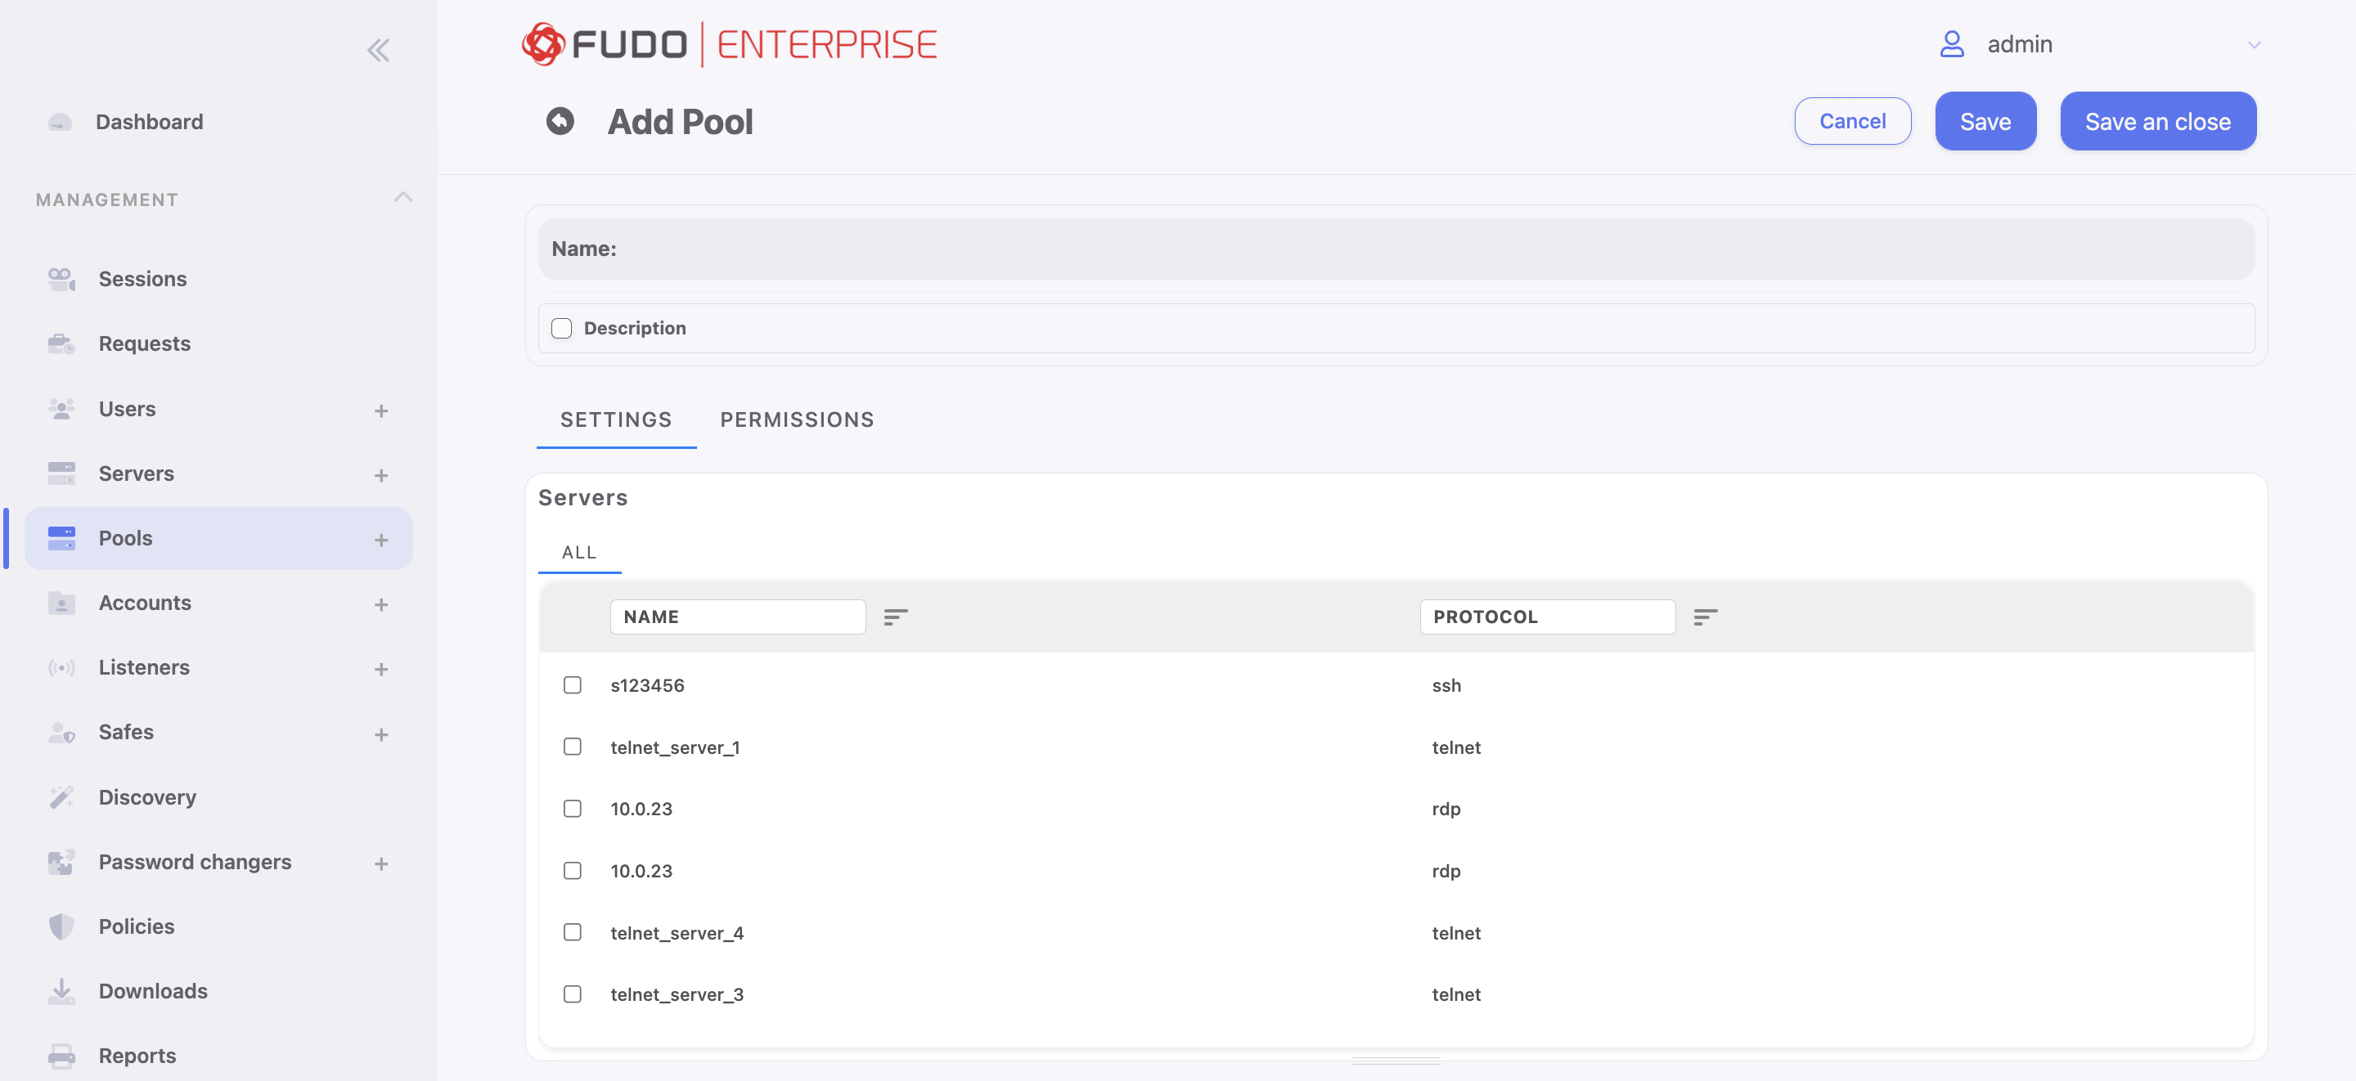Click the Discovery wand icon
The image size is (2356, 1081).
click(61, 796)
